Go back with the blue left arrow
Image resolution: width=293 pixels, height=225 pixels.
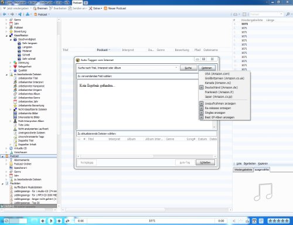4,14
